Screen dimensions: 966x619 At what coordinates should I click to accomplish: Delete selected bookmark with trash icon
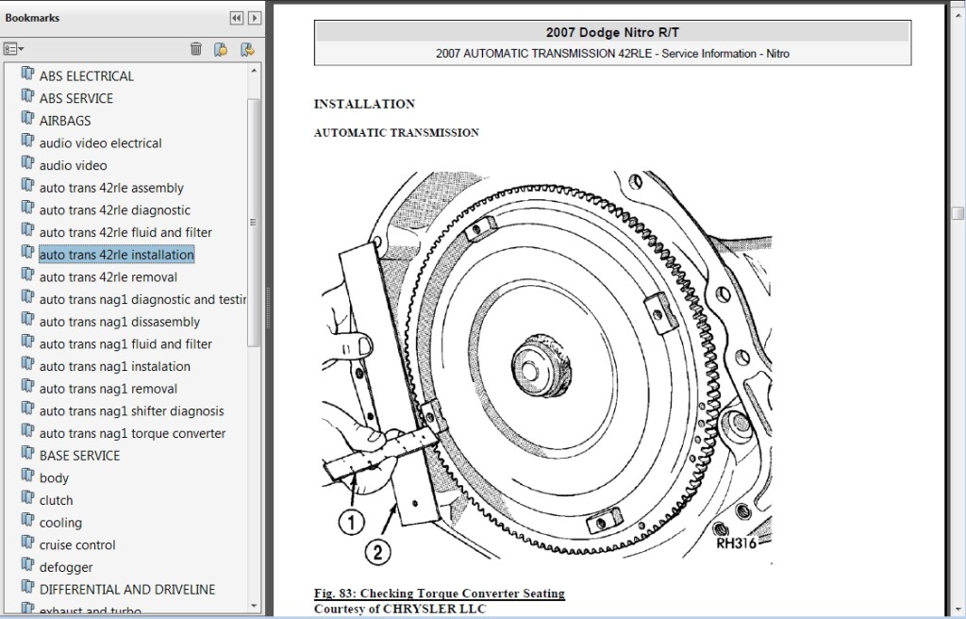click(x=196, y=49)
